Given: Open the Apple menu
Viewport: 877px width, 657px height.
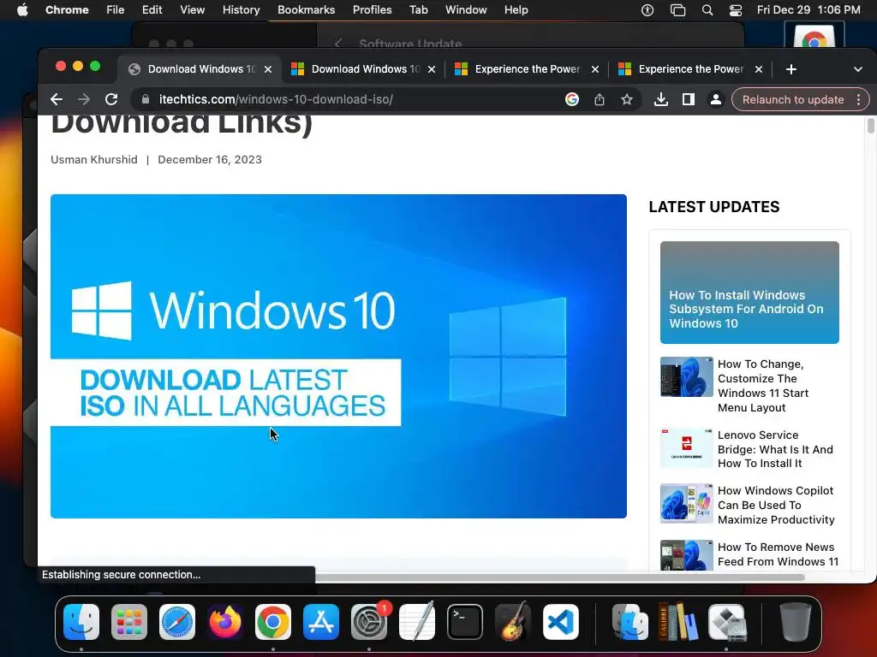Looking at the screenshot, I should tap(22, 10).
